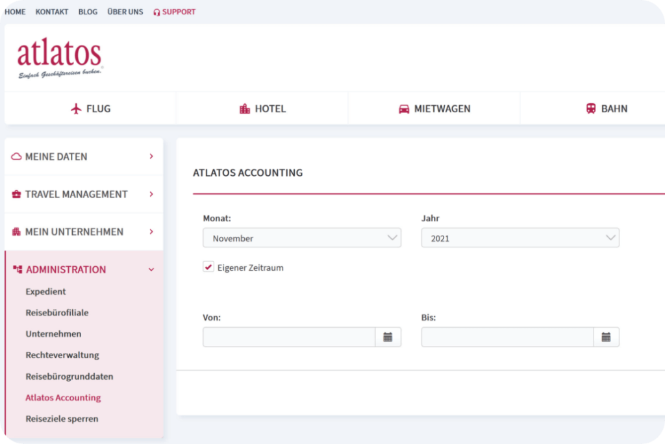Click the train icon for Bahn
665x444 pixels.
[591, 108]
